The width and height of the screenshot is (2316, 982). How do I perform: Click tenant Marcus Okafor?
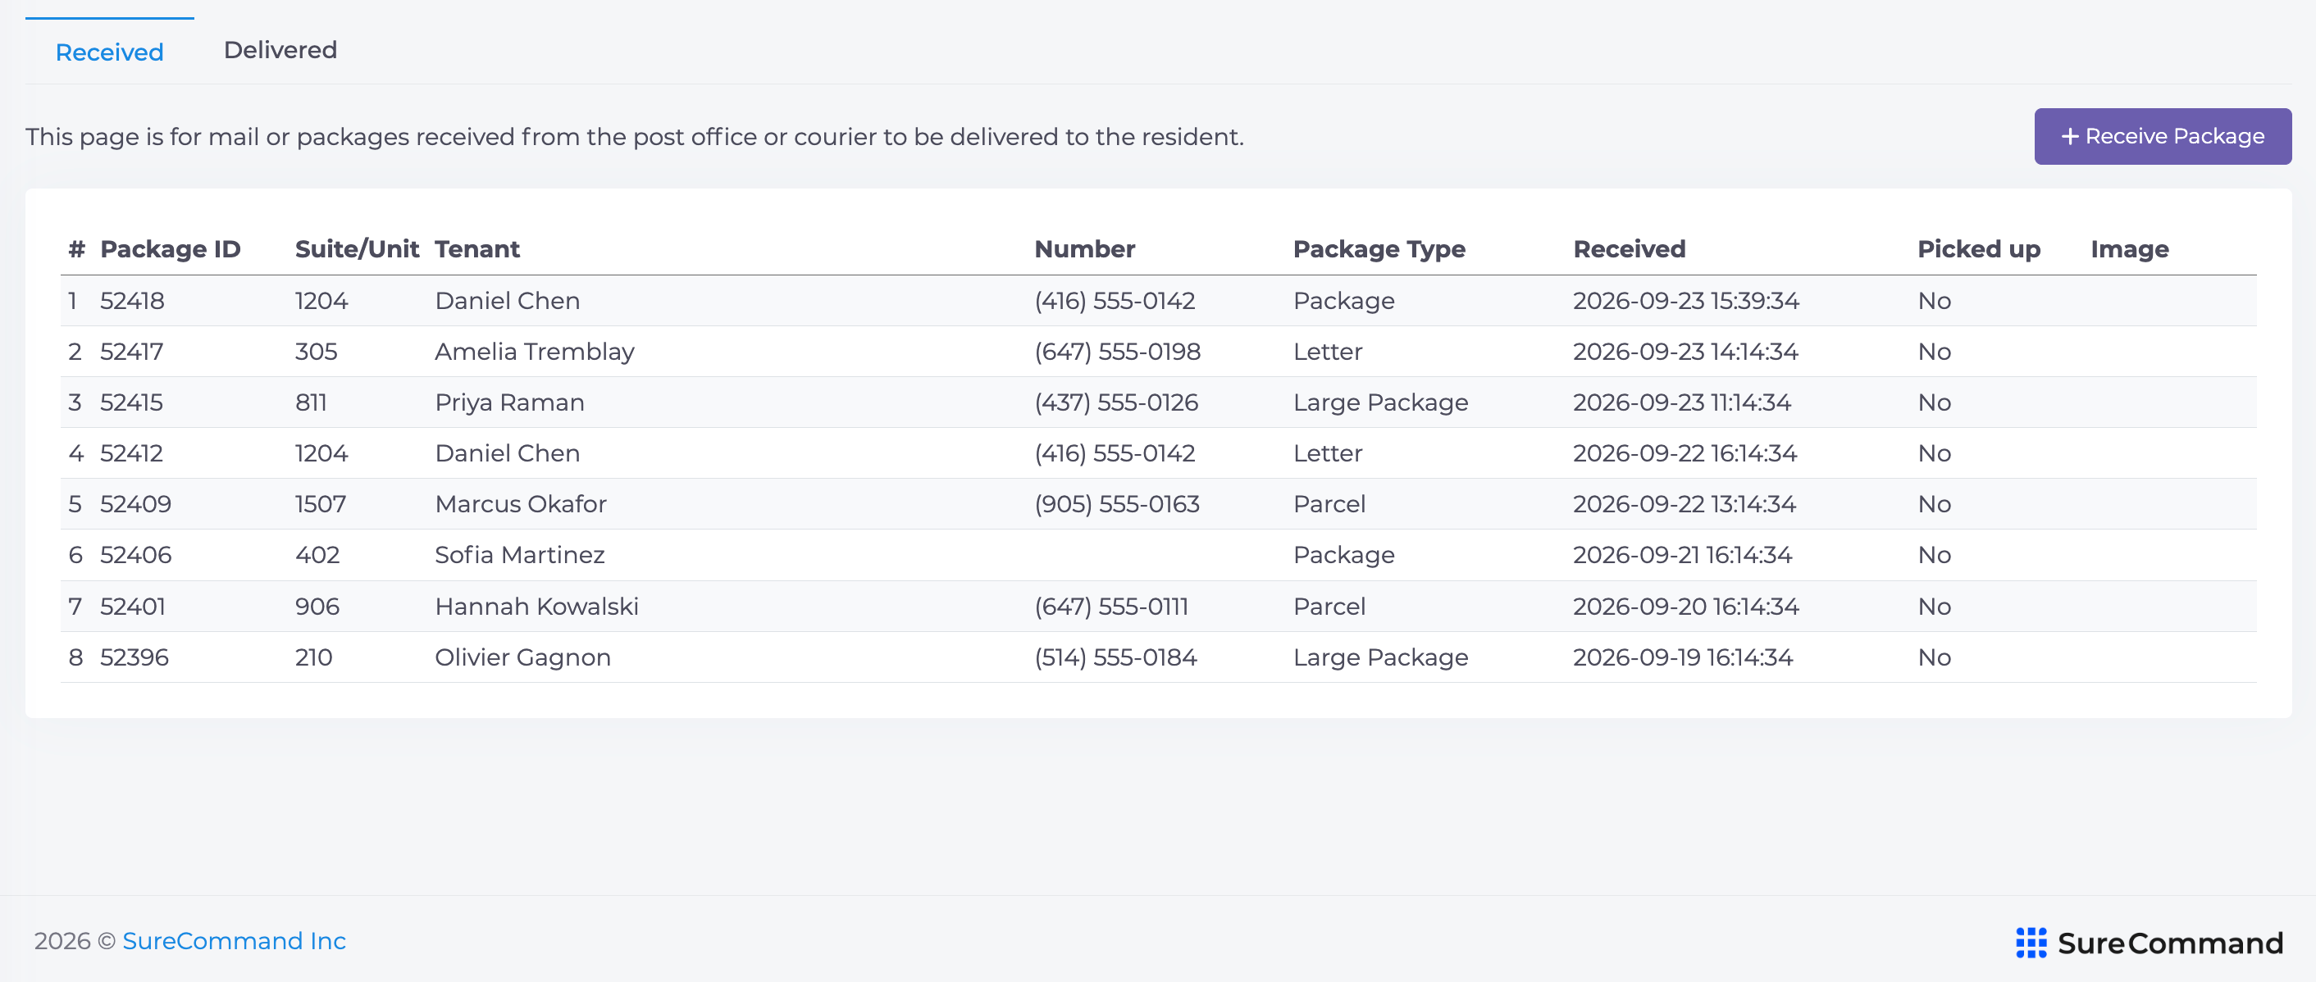[521, 504]
